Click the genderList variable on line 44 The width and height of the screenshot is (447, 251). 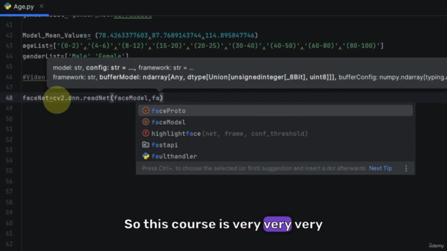tap(41, 56)
